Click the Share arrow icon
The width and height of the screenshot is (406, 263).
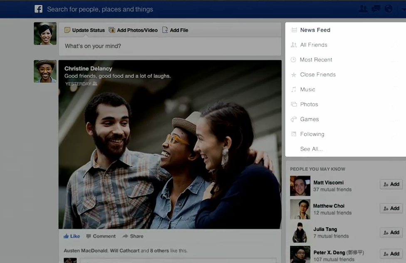pos(125,236)
